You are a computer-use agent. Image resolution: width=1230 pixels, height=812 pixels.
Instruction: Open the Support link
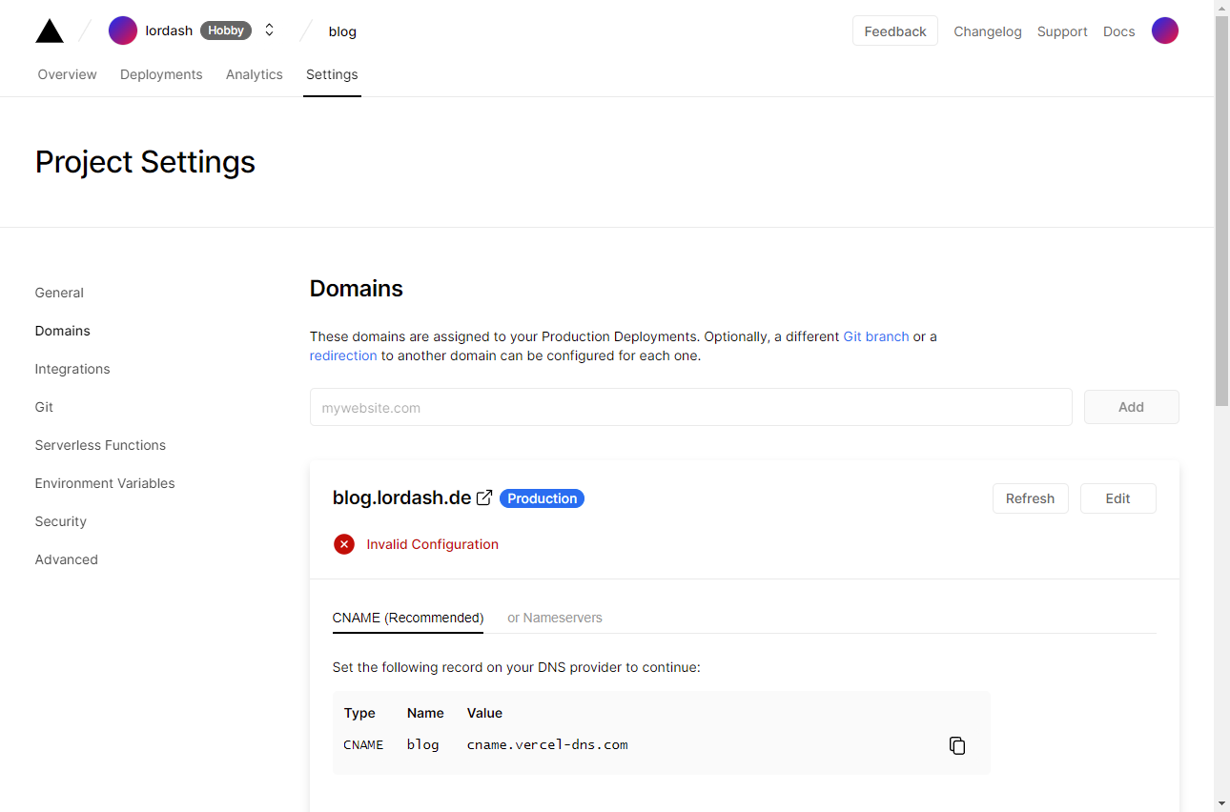(1062, 31)
